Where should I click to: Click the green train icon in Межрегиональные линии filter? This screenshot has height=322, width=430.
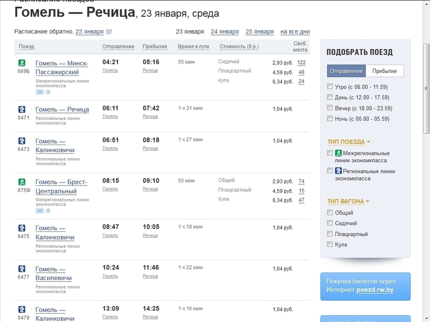pos(338,153)
